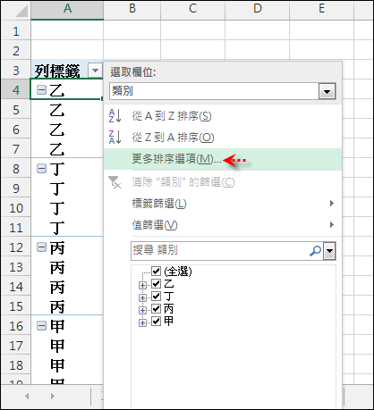Viewport: 374px width, 410px height.
Task: Sort from A to Z
Action: [x=222, y=116]
